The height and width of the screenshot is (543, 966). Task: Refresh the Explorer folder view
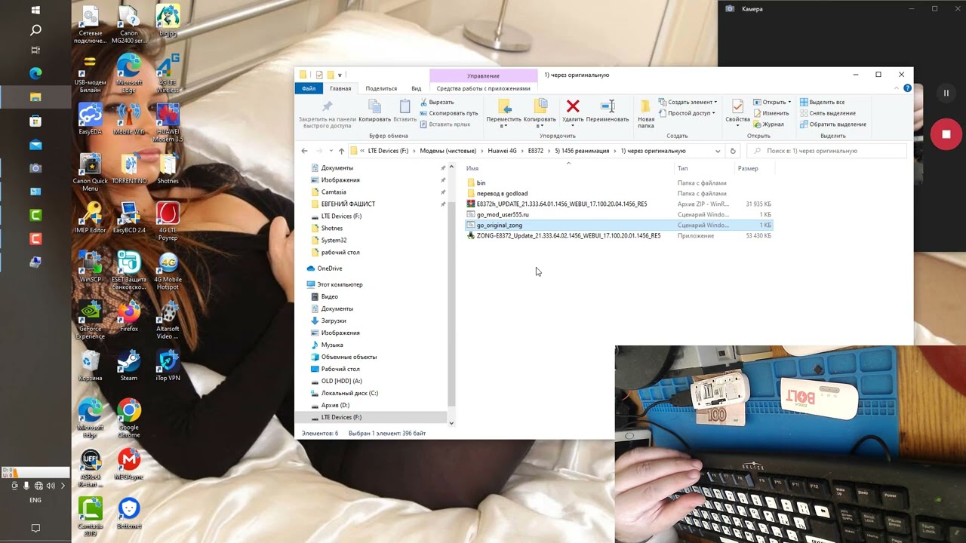tap(732, 151)
